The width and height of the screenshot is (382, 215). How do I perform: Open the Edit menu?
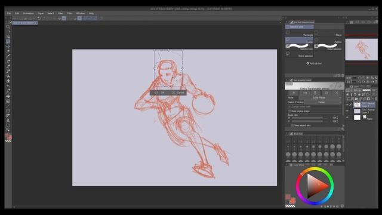17,13
